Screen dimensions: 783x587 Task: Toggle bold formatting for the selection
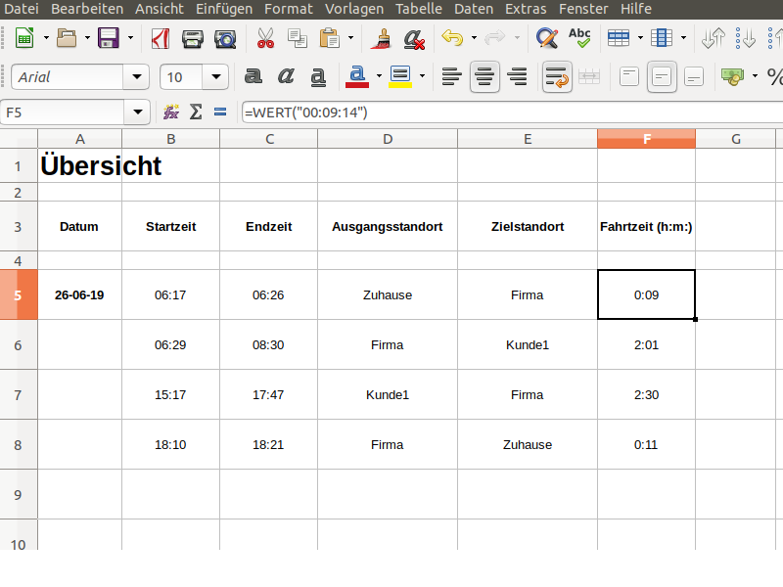point(253,76)
